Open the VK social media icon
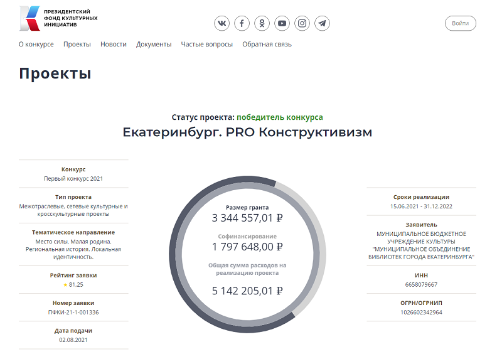Viewport: 502px width, 364px height. click(x=222, y=24)
